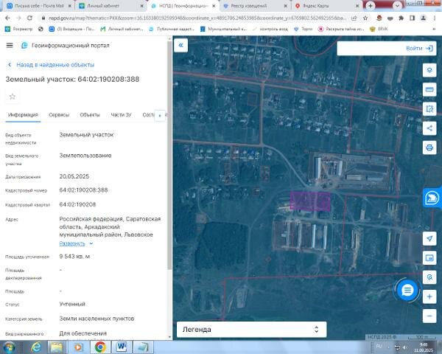Add land plot to favorites with star
The height and width of the screenshot is (354, 442).
coord(12,97)
